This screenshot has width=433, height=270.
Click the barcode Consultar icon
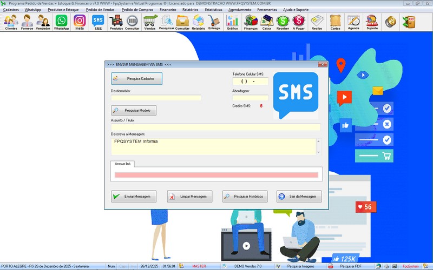[132, 22]
